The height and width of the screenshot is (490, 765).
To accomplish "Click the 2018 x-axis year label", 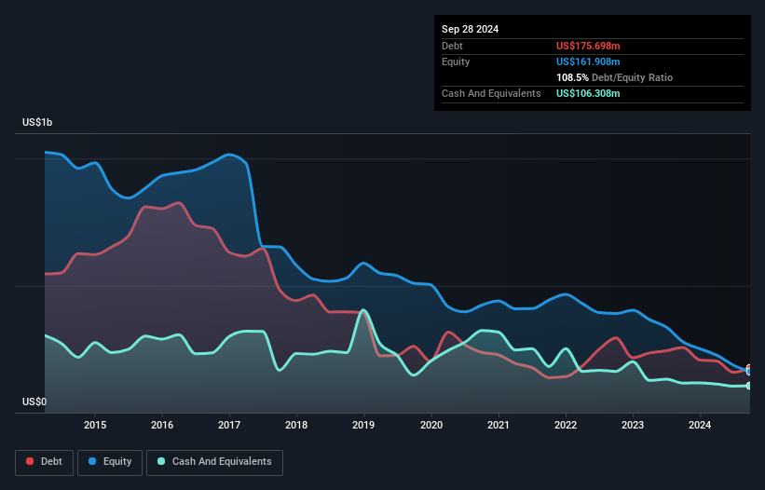I will pyautogui.click(x=296, y=425).
